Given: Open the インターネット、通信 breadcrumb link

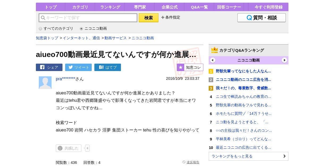Looking at the screenshot, I should (81, 38).
